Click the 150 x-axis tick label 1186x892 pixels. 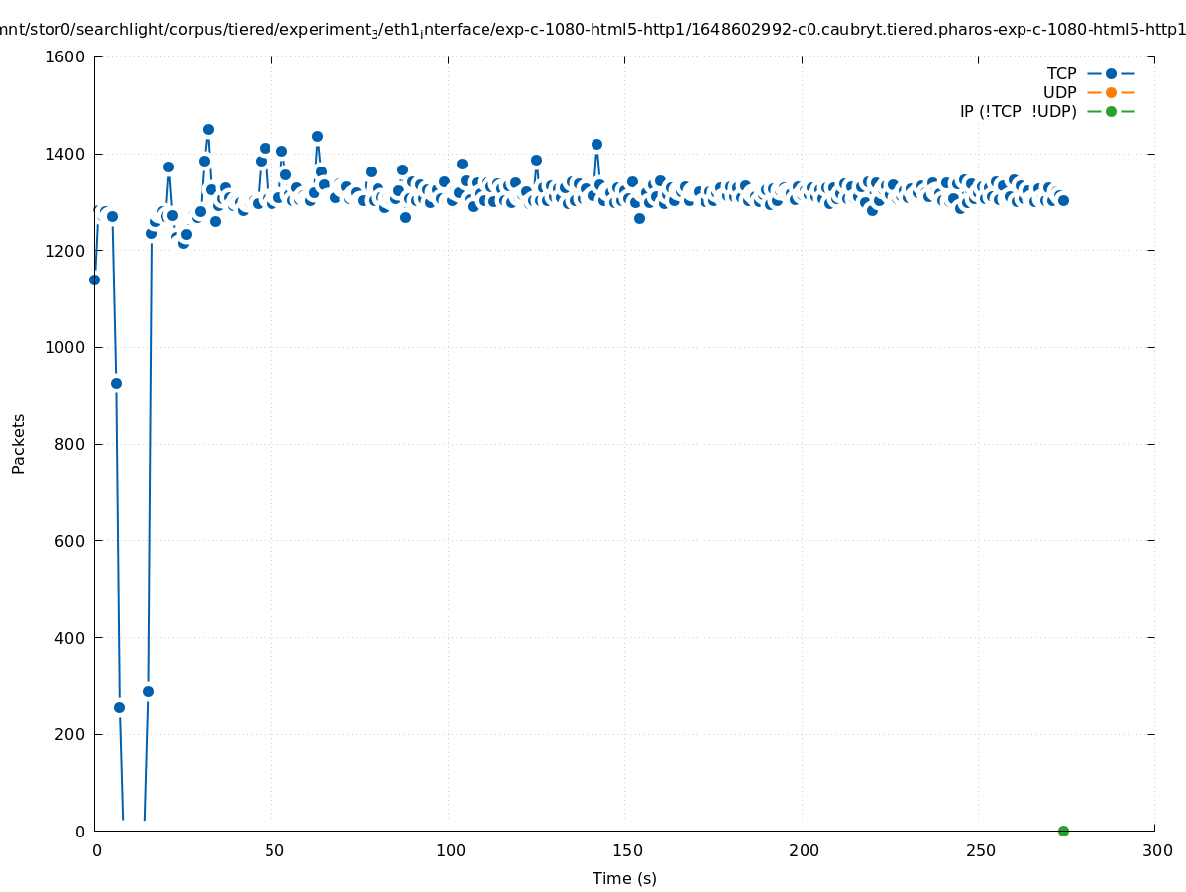(625, 850)
